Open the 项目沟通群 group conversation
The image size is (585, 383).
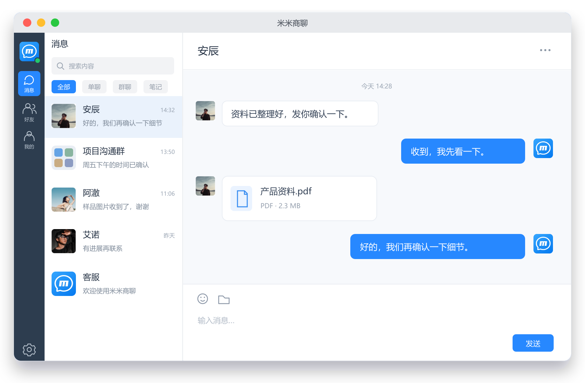coord(114,158)
